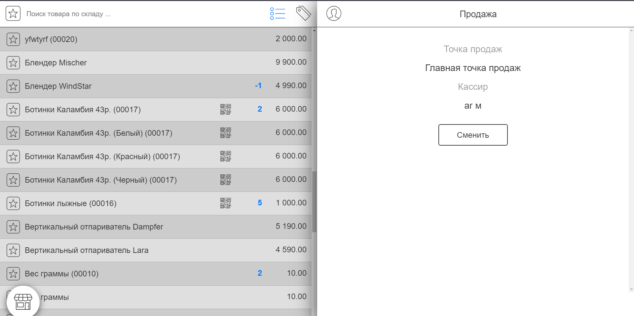The image size is (634, 316).
Task: Toggle favorite star for Блендер WindStar
Action: coord(13,86)
